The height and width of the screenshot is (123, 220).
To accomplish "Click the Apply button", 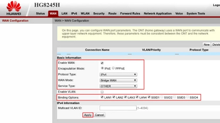I will (88, 115).
